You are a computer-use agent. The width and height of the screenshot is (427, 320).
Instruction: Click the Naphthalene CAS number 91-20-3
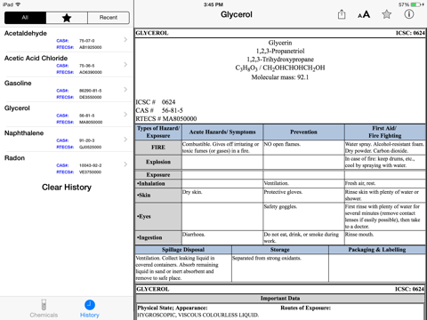[x=86, y=140]
